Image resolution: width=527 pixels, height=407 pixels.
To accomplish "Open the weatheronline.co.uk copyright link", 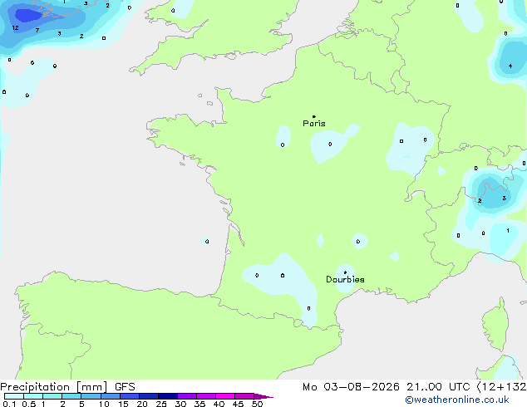I will [x=457, y=400].
